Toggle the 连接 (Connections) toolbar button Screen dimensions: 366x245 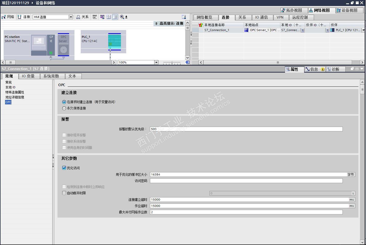[x=24, y=17]
